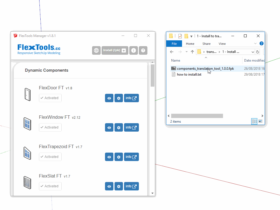Click the FlexTrapezoid component icon
280x210 pixels.
point(27,153)
